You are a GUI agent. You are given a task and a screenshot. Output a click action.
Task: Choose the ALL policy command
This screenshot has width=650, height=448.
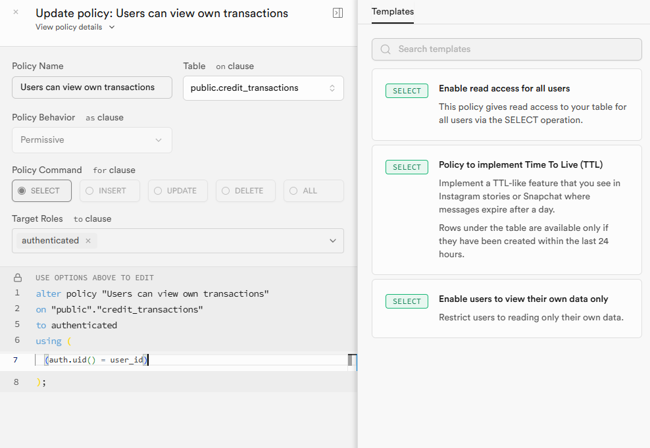(313, 191)
